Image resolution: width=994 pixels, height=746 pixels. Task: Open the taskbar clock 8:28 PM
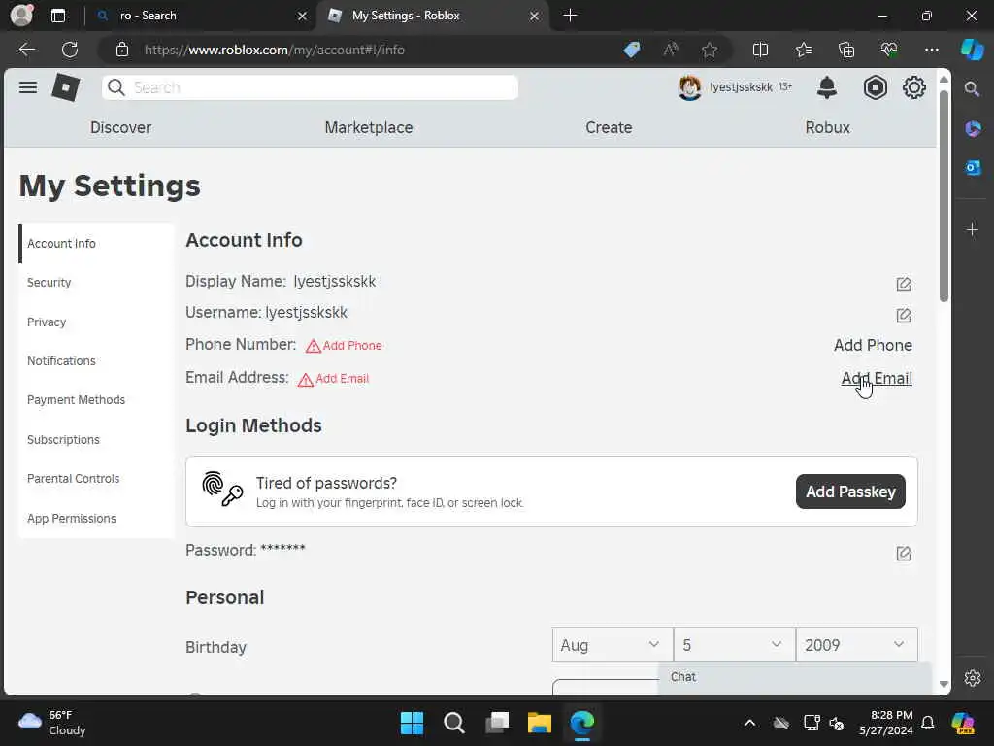coord(885,723)
